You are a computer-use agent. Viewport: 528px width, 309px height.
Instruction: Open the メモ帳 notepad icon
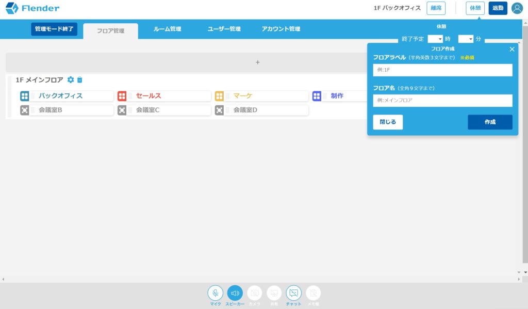pyautogui.click(x=313, y=294)
